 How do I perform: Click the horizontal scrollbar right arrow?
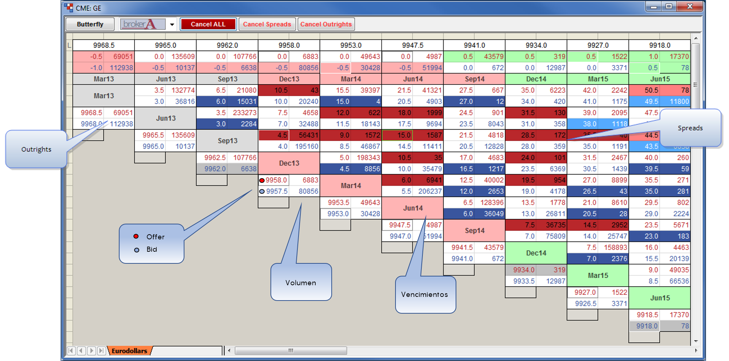pos(696,350)
